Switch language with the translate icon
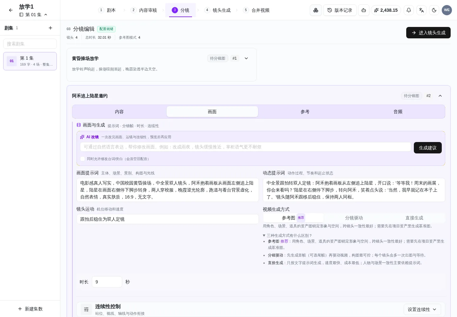 point(421,10)
